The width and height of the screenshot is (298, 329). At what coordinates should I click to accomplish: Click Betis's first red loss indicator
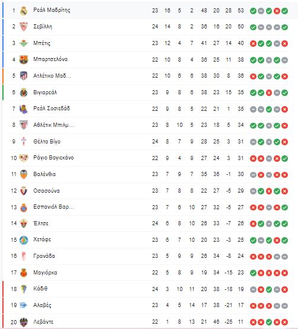tap(253, 44)
